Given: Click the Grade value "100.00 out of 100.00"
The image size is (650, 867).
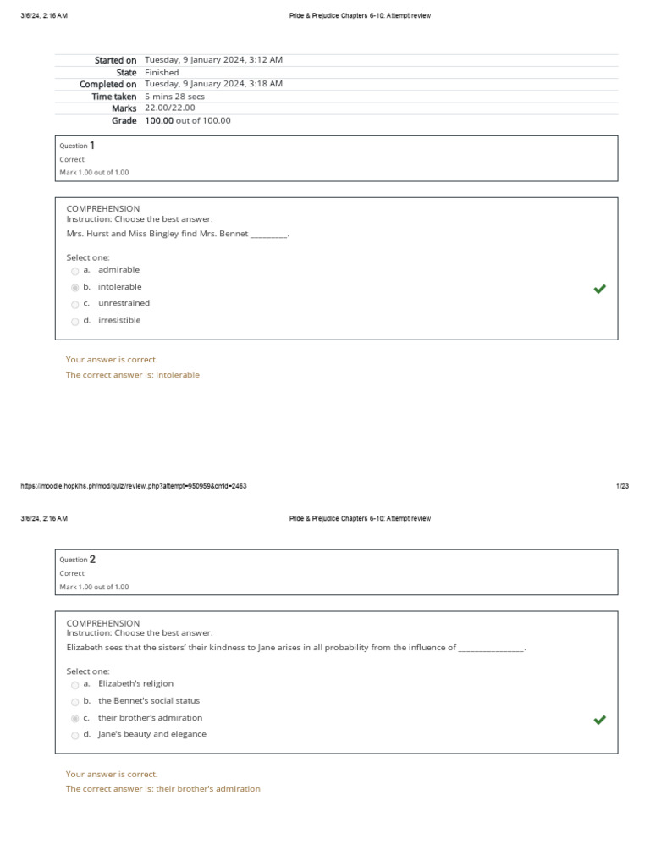Looking at the screenshot, I should [x=187, y=120].
